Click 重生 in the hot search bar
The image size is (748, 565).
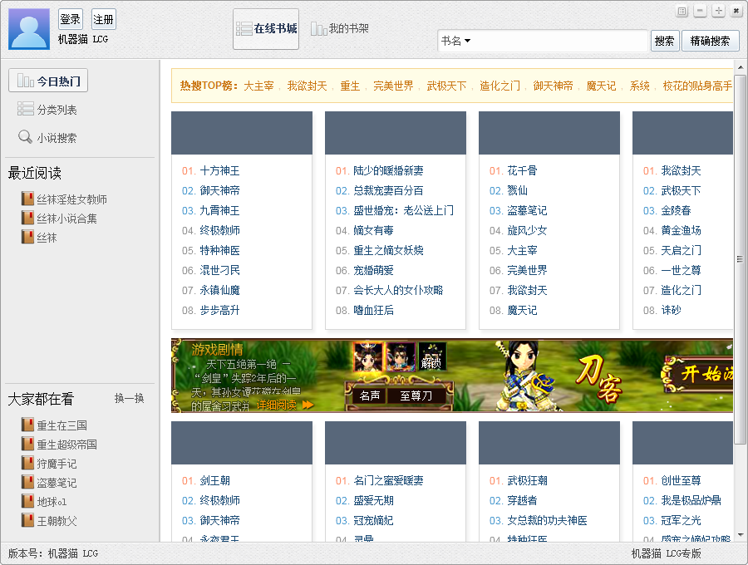point(350,86)
